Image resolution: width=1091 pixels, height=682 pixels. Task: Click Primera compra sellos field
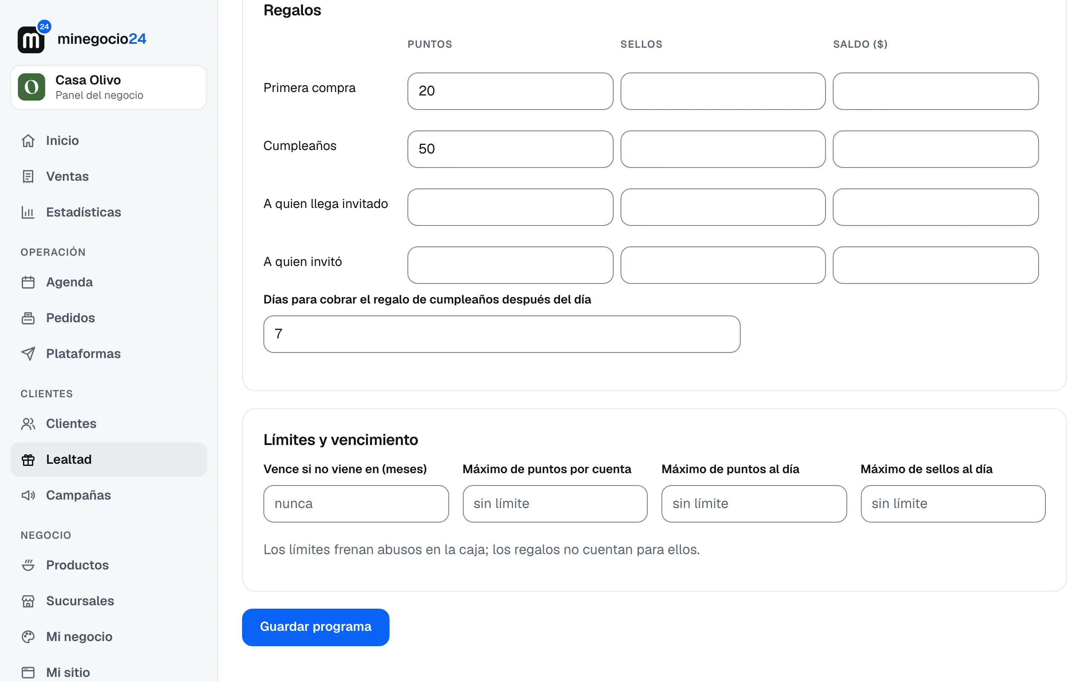tap(723, 91)
